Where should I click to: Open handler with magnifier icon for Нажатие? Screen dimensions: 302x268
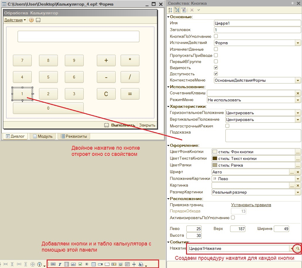point(298,248)
